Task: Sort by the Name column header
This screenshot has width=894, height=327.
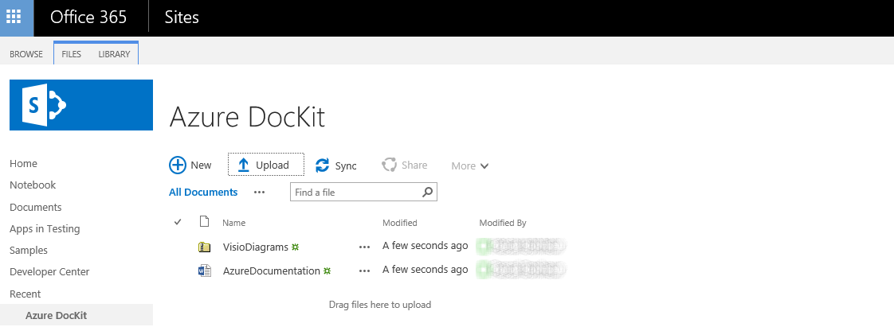Action: 233,223
